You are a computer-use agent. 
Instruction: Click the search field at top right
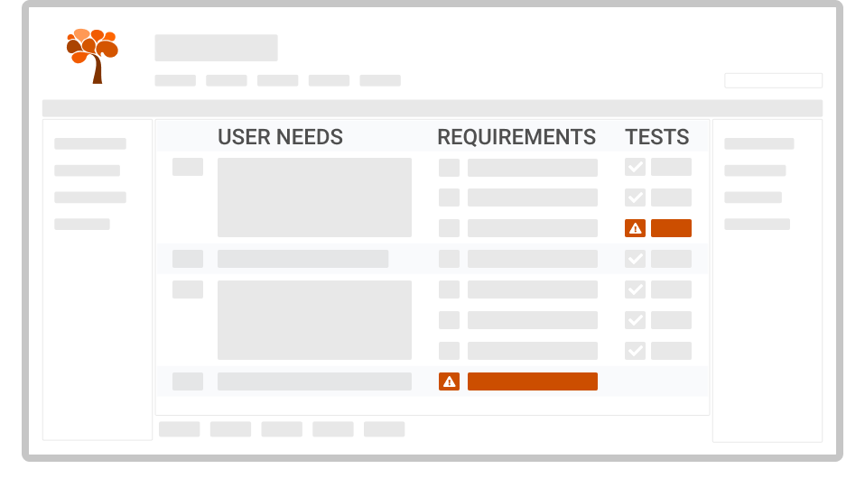pos(774,80)
